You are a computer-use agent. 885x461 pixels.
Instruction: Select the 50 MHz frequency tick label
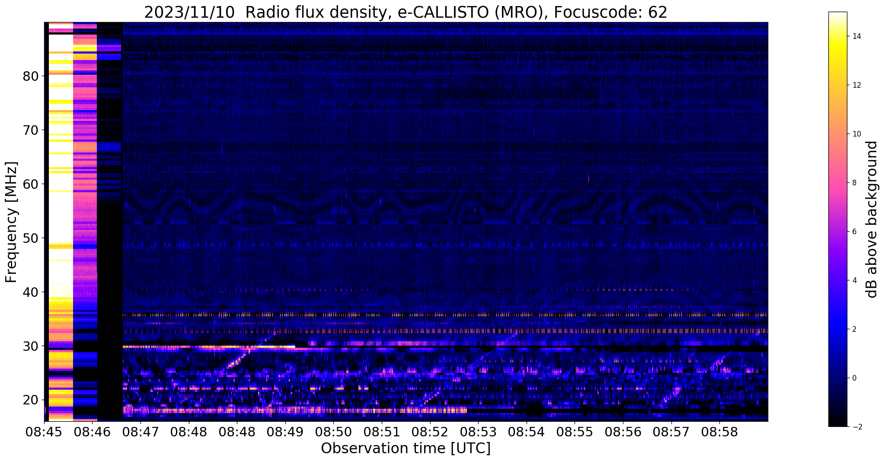click(x=31, y=238)
